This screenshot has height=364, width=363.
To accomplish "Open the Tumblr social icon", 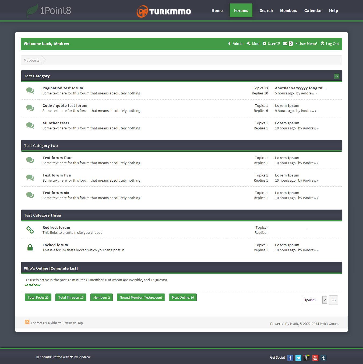I will [x=323, y=358].
